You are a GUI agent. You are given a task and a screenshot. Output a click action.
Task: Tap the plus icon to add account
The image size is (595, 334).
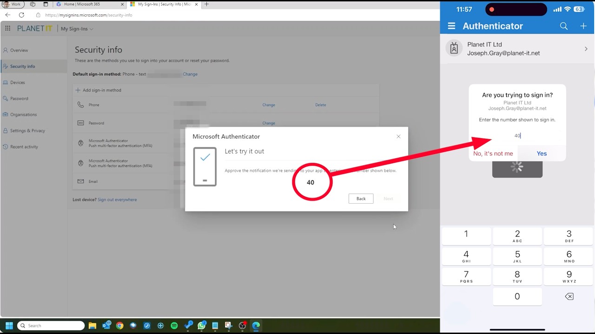(x=583, y=26)
